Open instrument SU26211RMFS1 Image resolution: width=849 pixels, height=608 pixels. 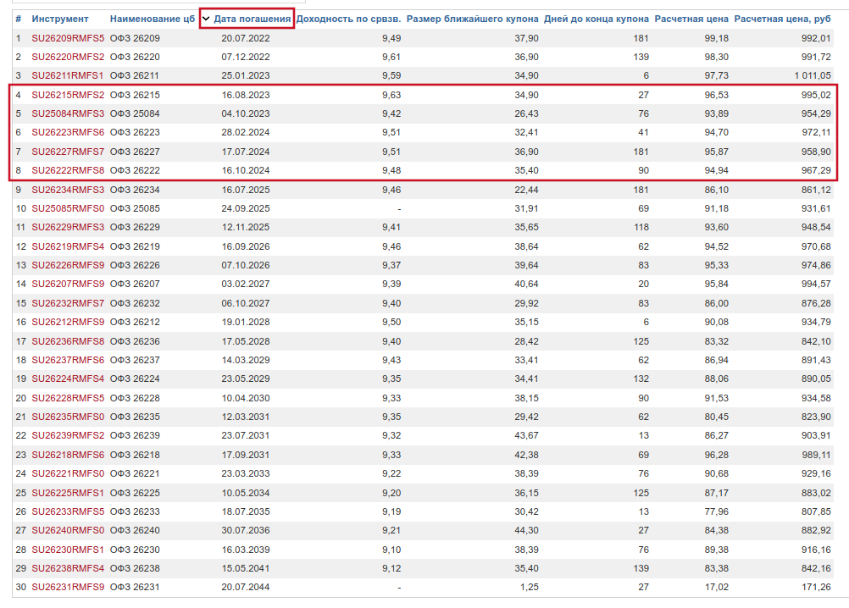click(67, 75)
